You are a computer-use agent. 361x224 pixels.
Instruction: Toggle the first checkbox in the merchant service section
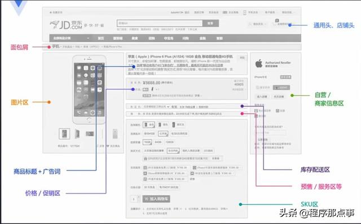(256, 111)
